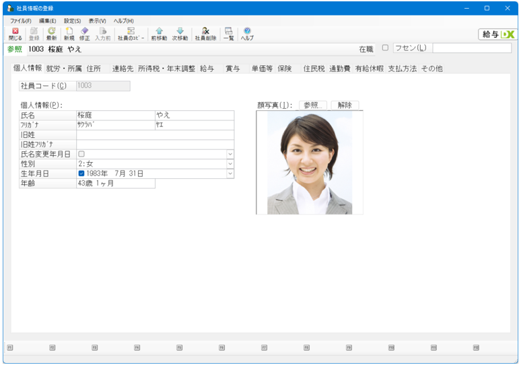Open the ヘルプ toolbar icon
Image resolution: width=519 pixels, height=365 pixels.
[247, 34]
